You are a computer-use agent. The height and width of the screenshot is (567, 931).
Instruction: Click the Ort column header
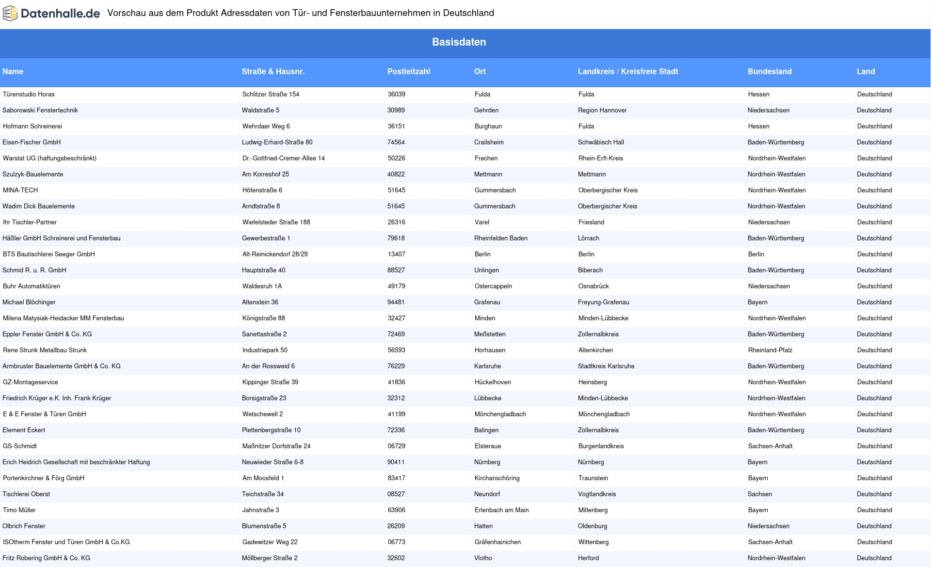480,71
